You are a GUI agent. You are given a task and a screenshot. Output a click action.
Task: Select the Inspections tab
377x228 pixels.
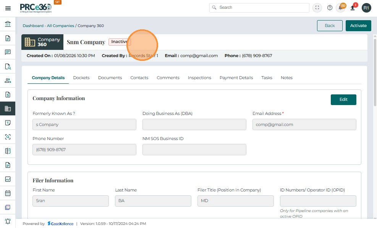pyautogui.click(x=199, y=78)
